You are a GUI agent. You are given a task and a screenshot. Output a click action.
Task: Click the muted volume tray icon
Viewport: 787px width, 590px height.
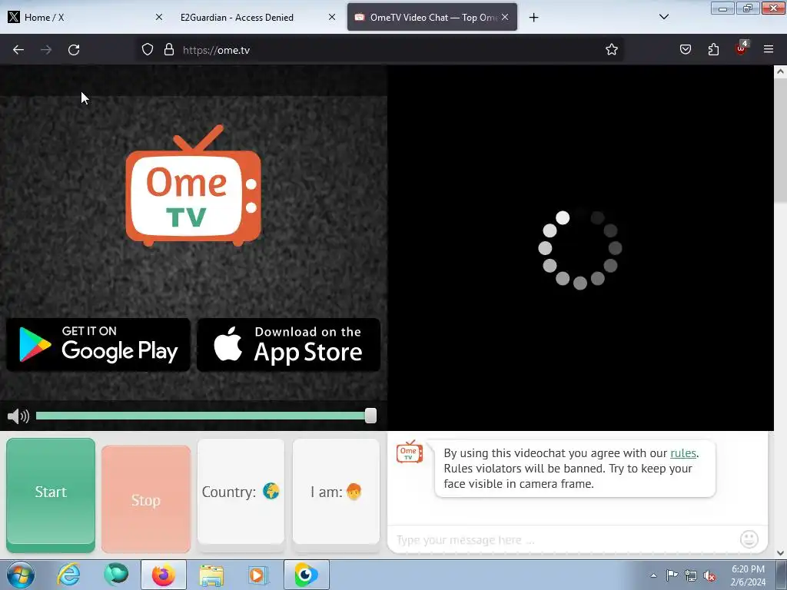pyautogui.click(x=709, y=575)
